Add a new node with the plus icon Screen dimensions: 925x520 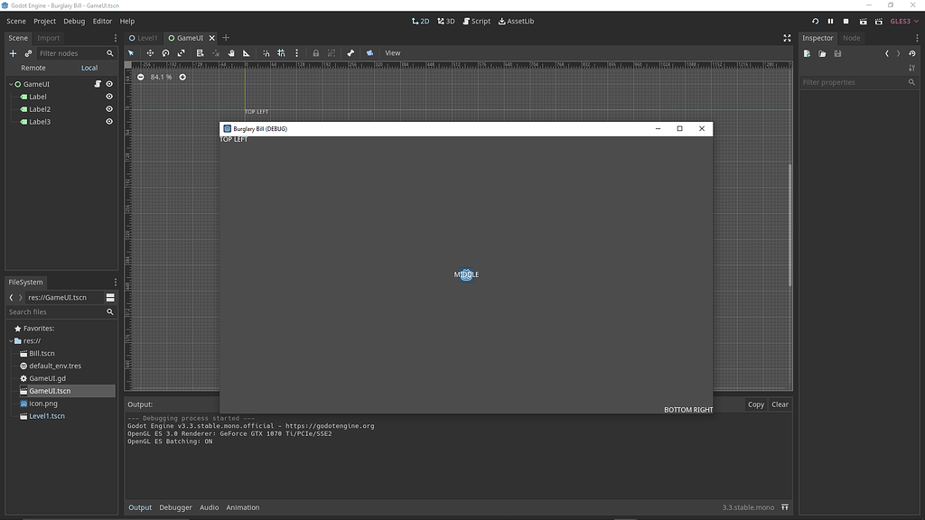pos(12,53)
